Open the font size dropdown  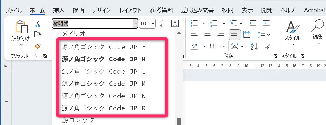click(x=147, y=23)
